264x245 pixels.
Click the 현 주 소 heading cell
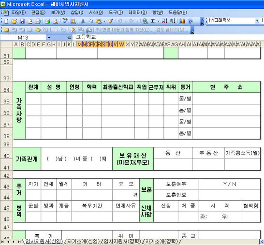click(x=226, y=87)
